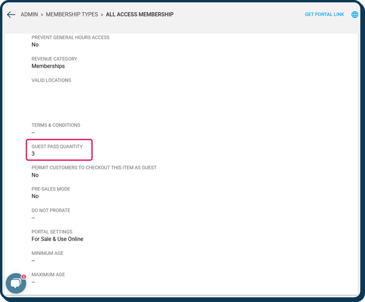
Task: Click For Sale & Use Online value
Action: tap(57, 239)
